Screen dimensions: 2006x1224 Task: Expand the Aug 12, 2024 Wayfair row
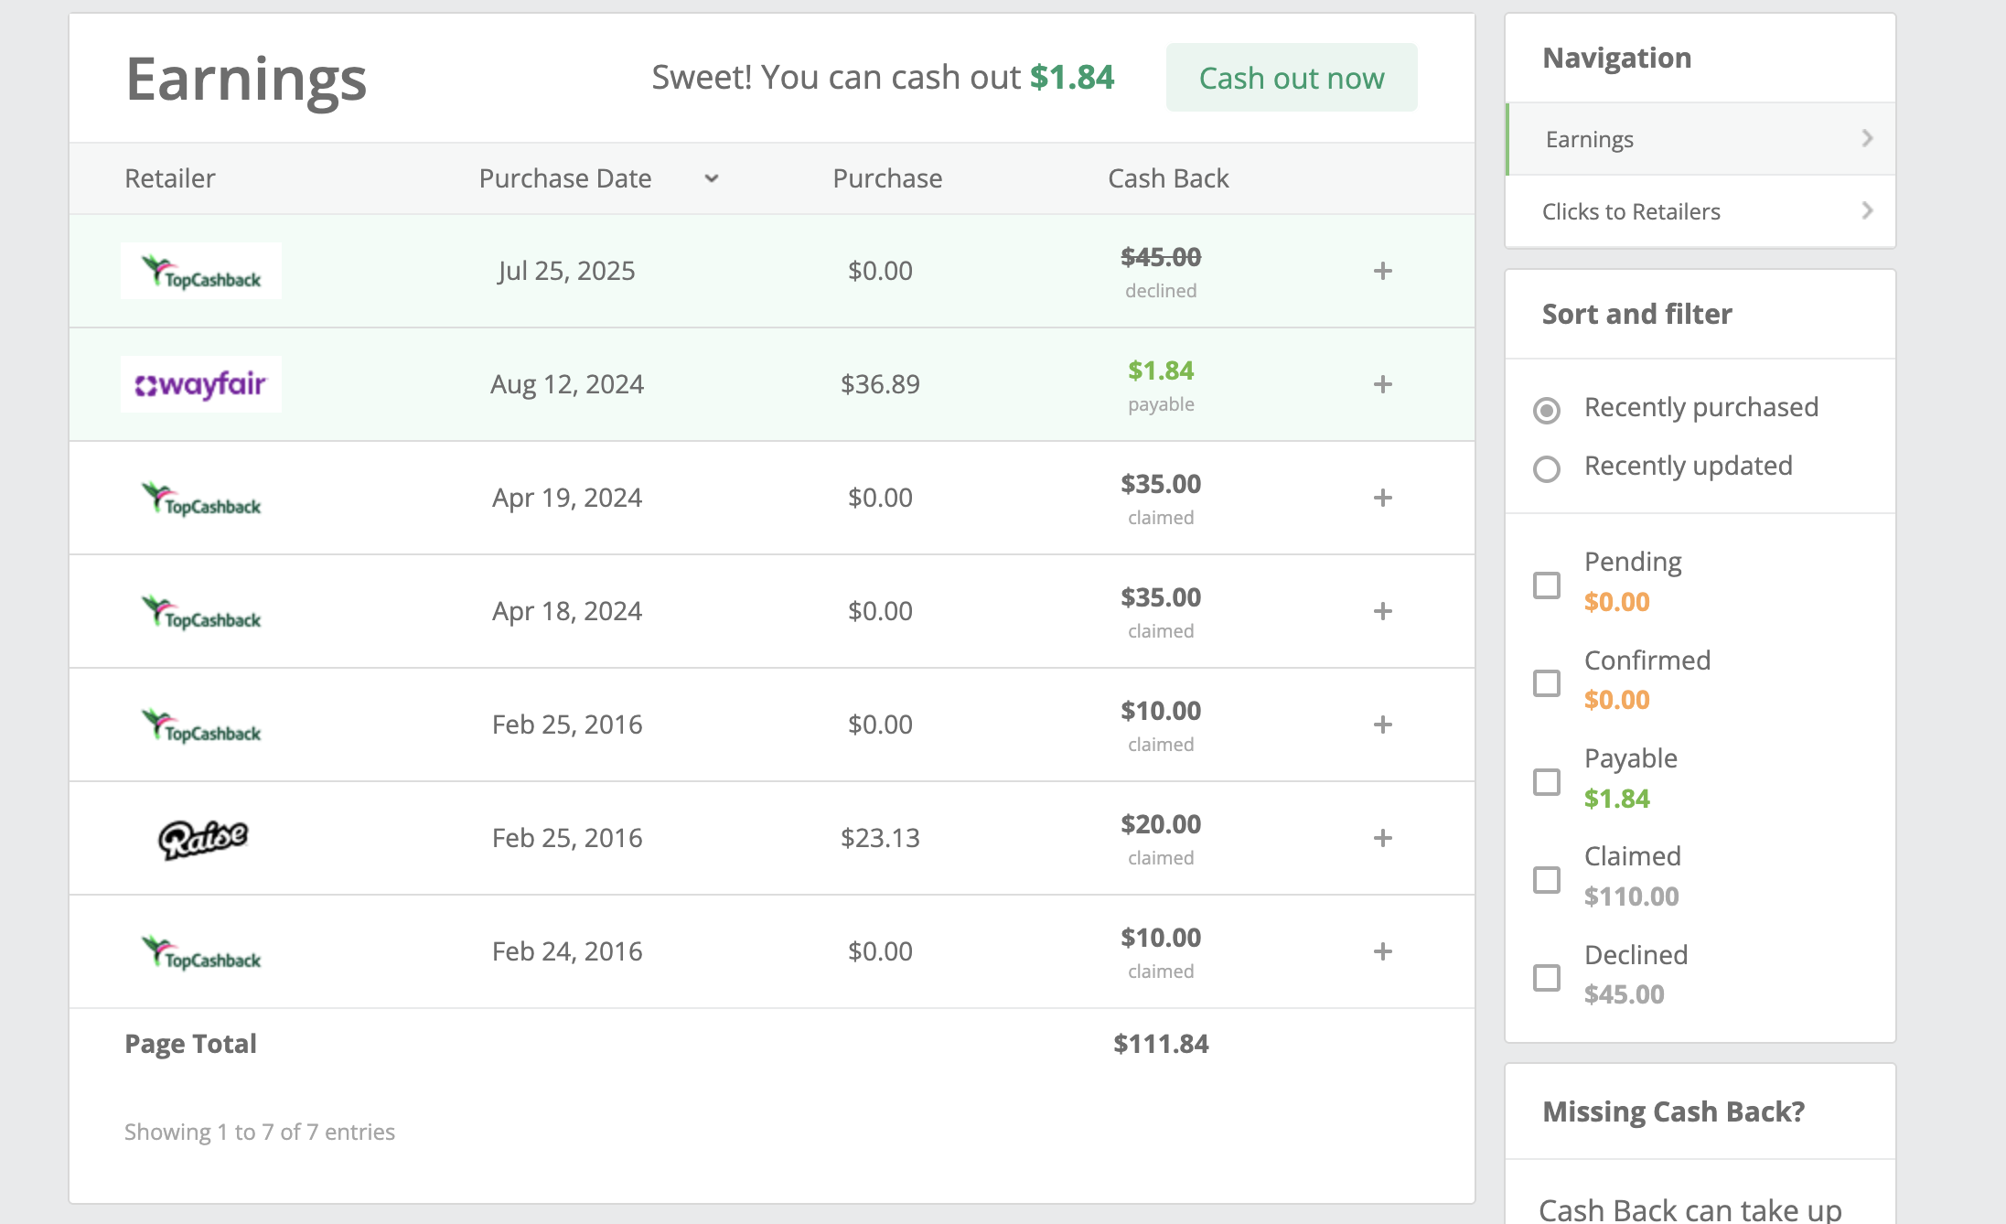click(x=1382, y=384)
